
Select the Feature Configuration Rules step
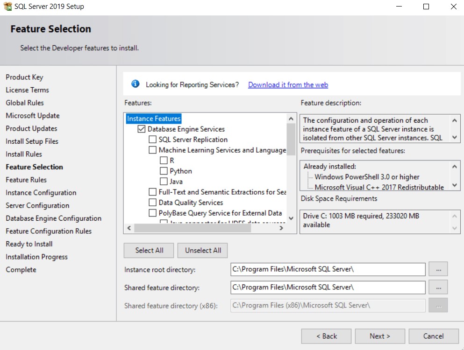coord(49,231)
